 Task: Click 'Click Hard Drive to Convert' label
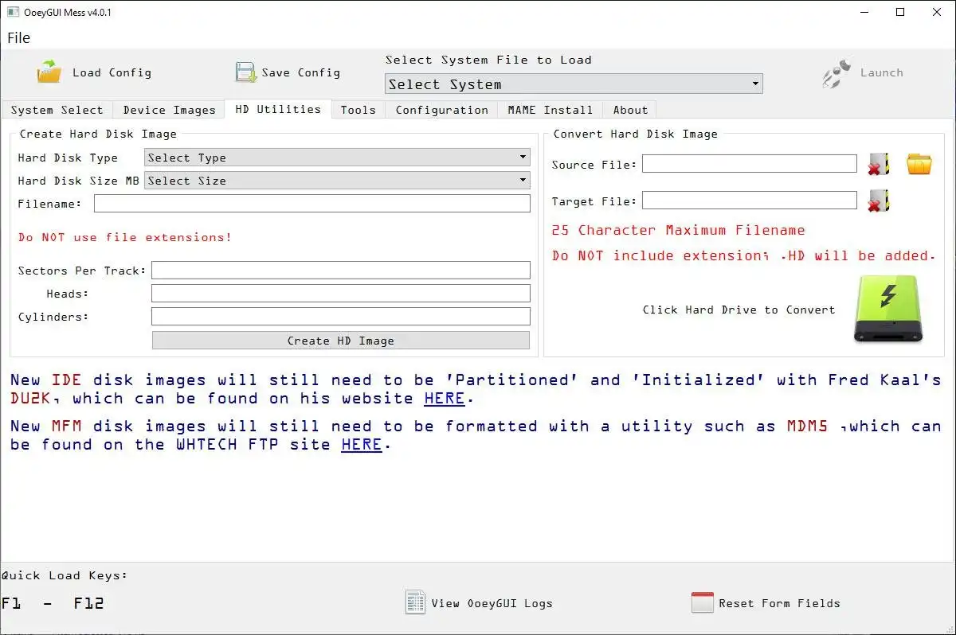[x=739, y=310]
